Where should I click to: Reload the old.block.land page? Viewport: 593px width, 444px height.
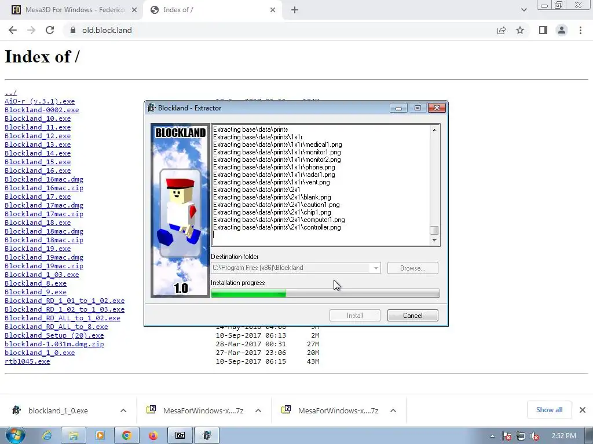[x=50, y=30]
